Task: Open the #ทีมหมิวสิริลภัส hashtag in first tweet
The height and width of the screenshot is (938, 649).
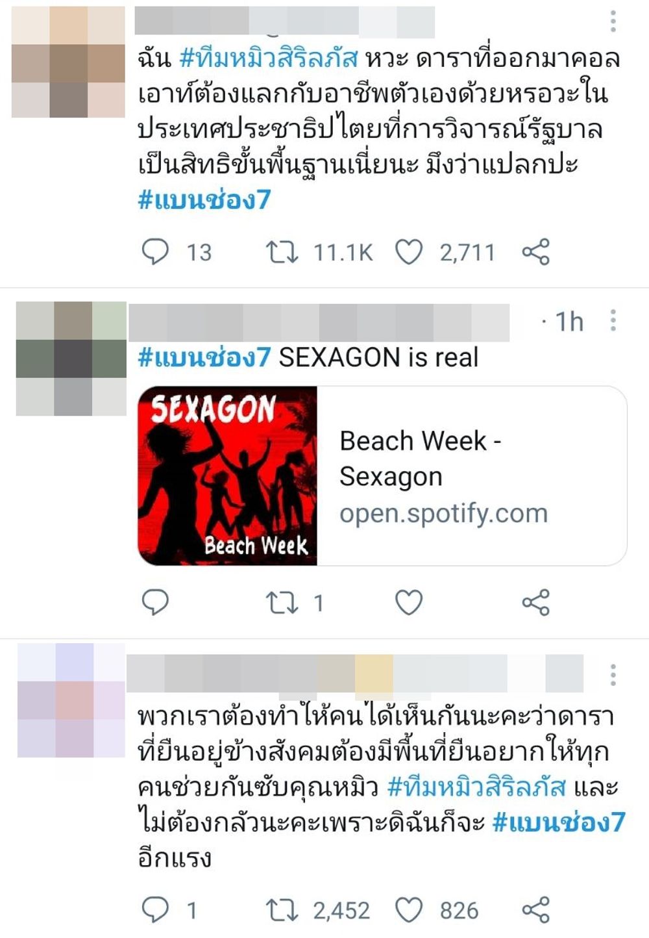Action: point(269,58)
